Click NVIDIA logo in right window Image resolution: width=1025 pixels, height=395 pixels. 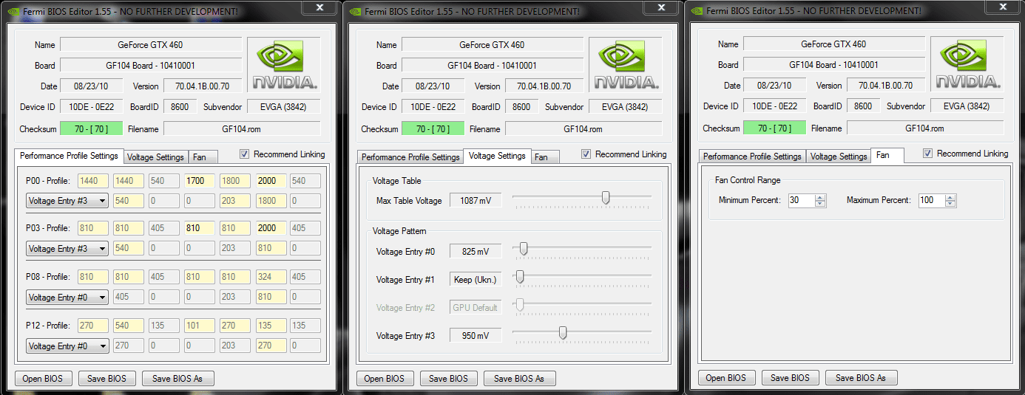[967, 65]
